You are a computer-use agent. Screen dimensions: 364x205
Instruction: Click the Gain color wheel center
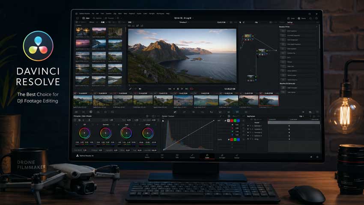[x=126, y=133]
